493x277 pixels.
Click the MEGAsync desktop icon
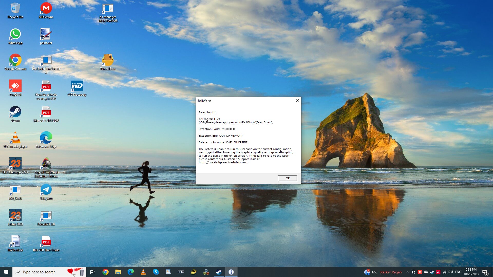pyautogui.click(x=46, y=8)
